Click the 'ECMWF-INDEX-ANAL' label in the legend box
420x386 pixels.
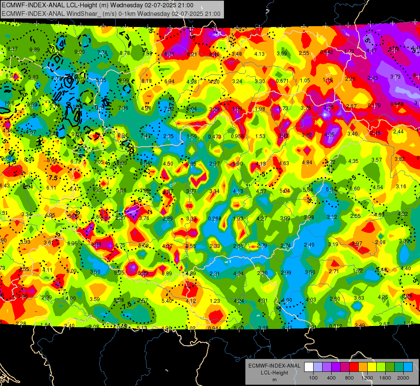(x=274, y=366)
